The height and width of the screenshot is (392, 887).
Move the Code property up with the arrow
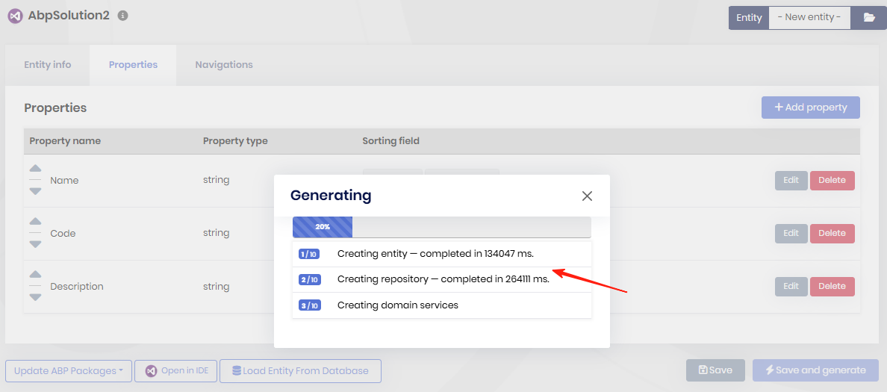point(35,222)
